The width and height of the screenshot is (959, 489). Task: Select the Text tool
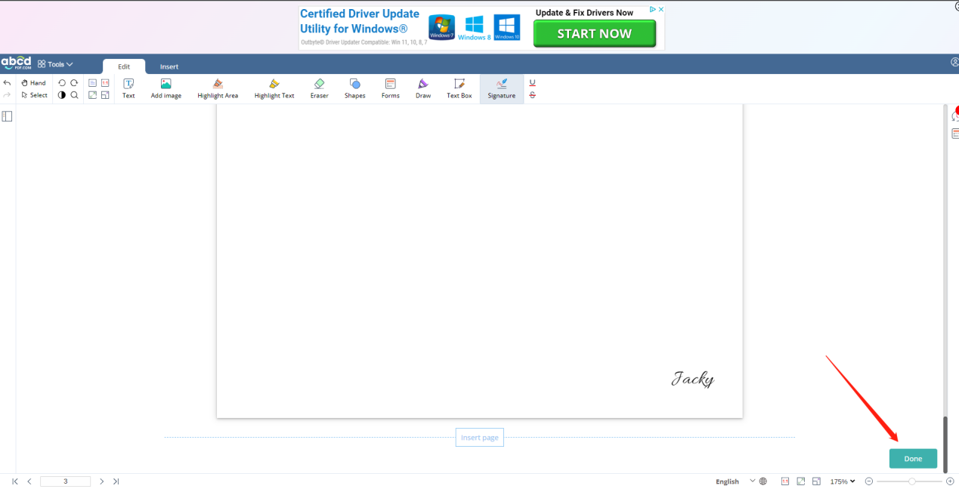(128, 89)
